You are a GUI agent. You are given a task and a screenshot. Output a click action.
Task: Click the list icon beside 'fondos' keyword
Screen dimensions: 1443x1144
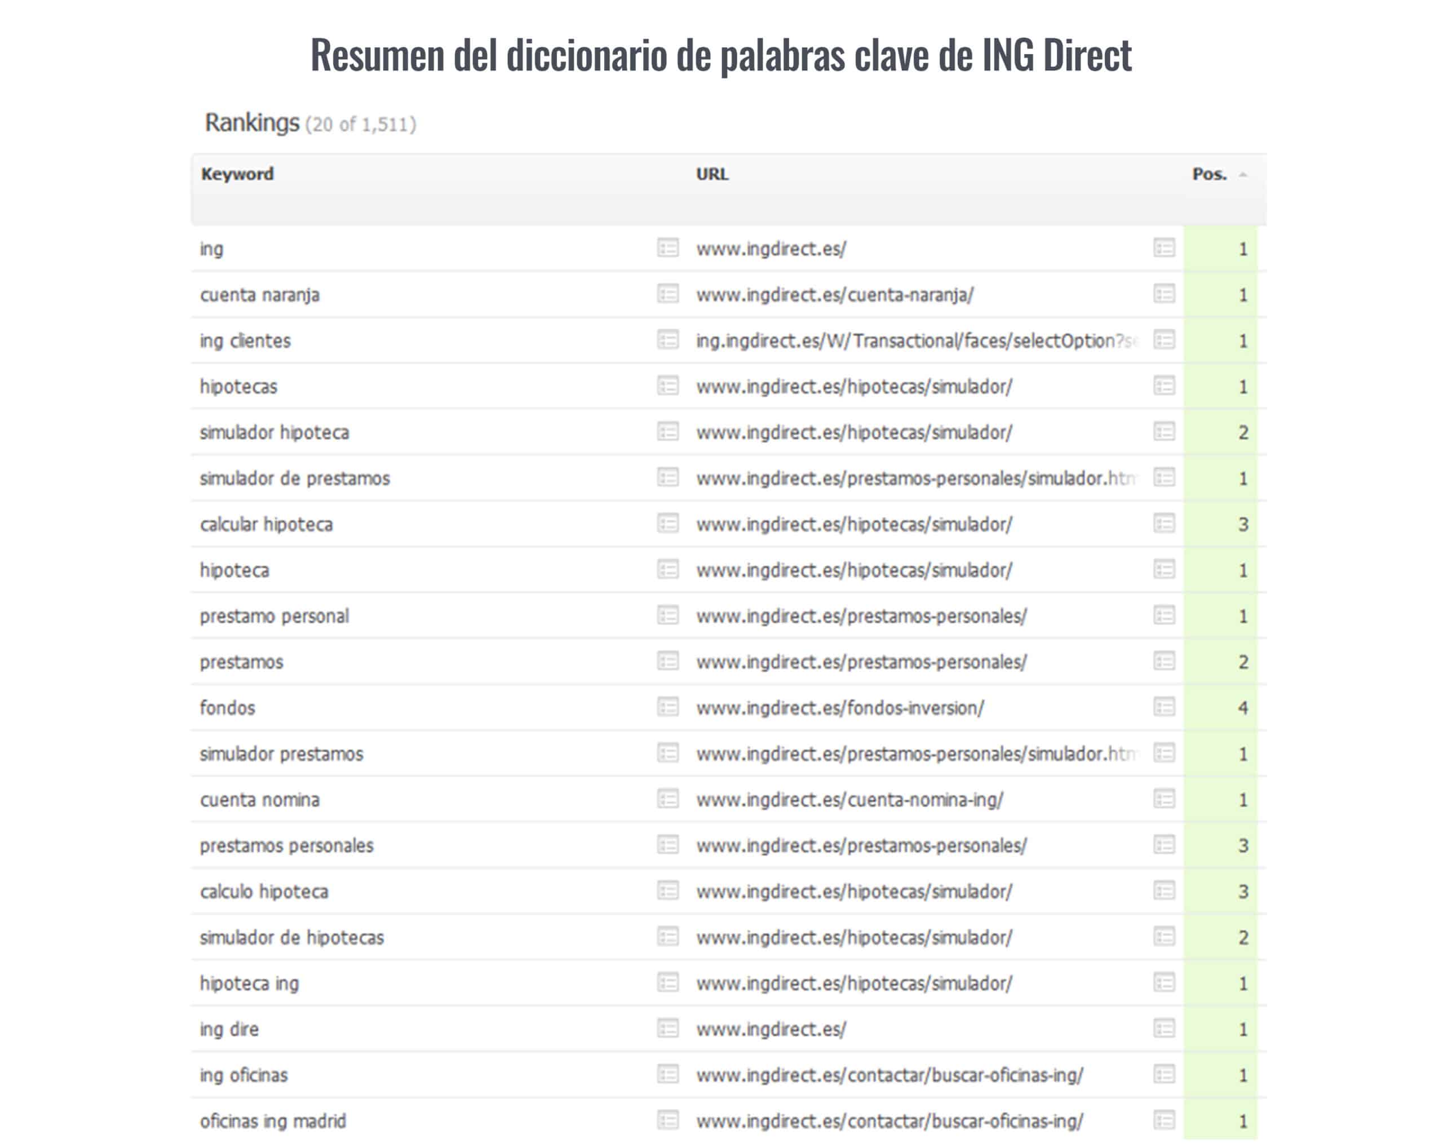point(667,707)
